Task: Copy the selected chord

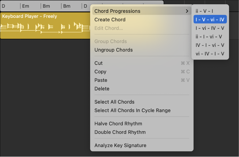Action: (x=100, y=72)
